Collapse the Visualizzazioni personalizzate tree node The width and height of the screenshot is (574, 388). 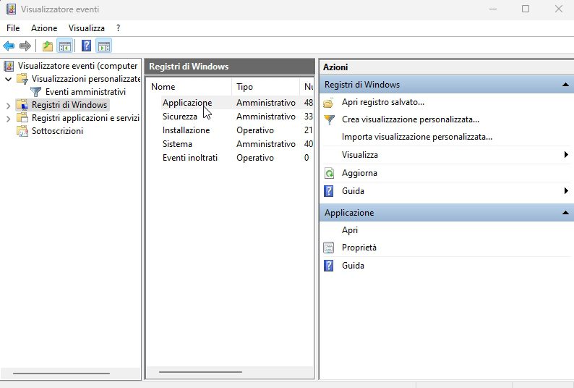9,79
